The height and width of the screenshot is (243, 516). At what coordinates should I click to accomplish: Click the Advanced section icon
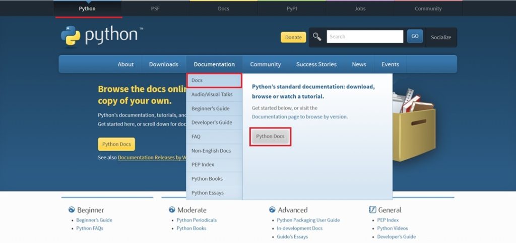click(x=272, y=210)
